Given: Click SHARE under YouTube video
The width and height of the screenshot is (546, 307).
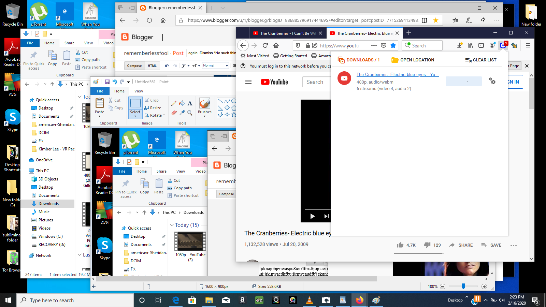Looking at the screenshot, I should [461, 245].
